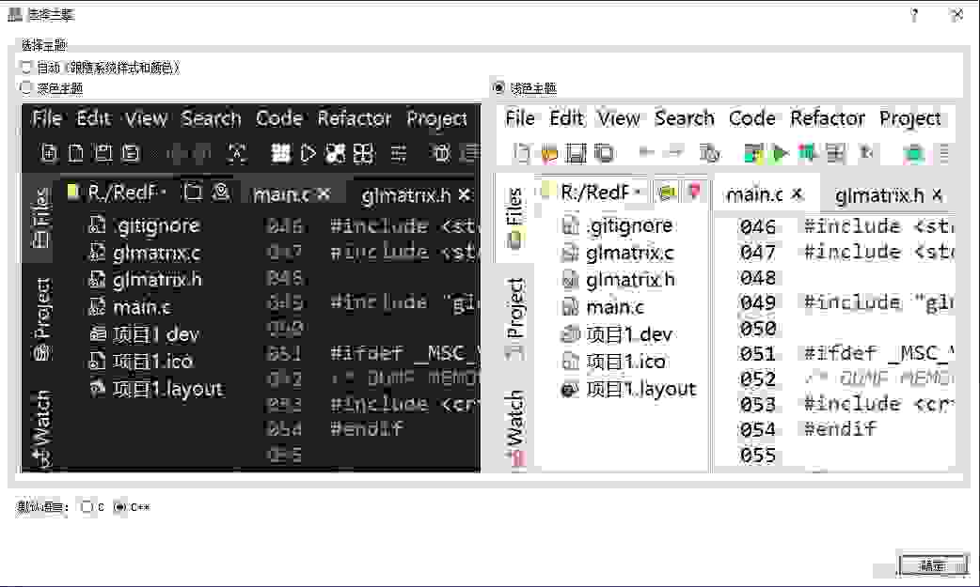This screenshot has width=980, height=587.
Task: Click close X on glmatrix.h tab, dark preview
Action: click(464, 195)
